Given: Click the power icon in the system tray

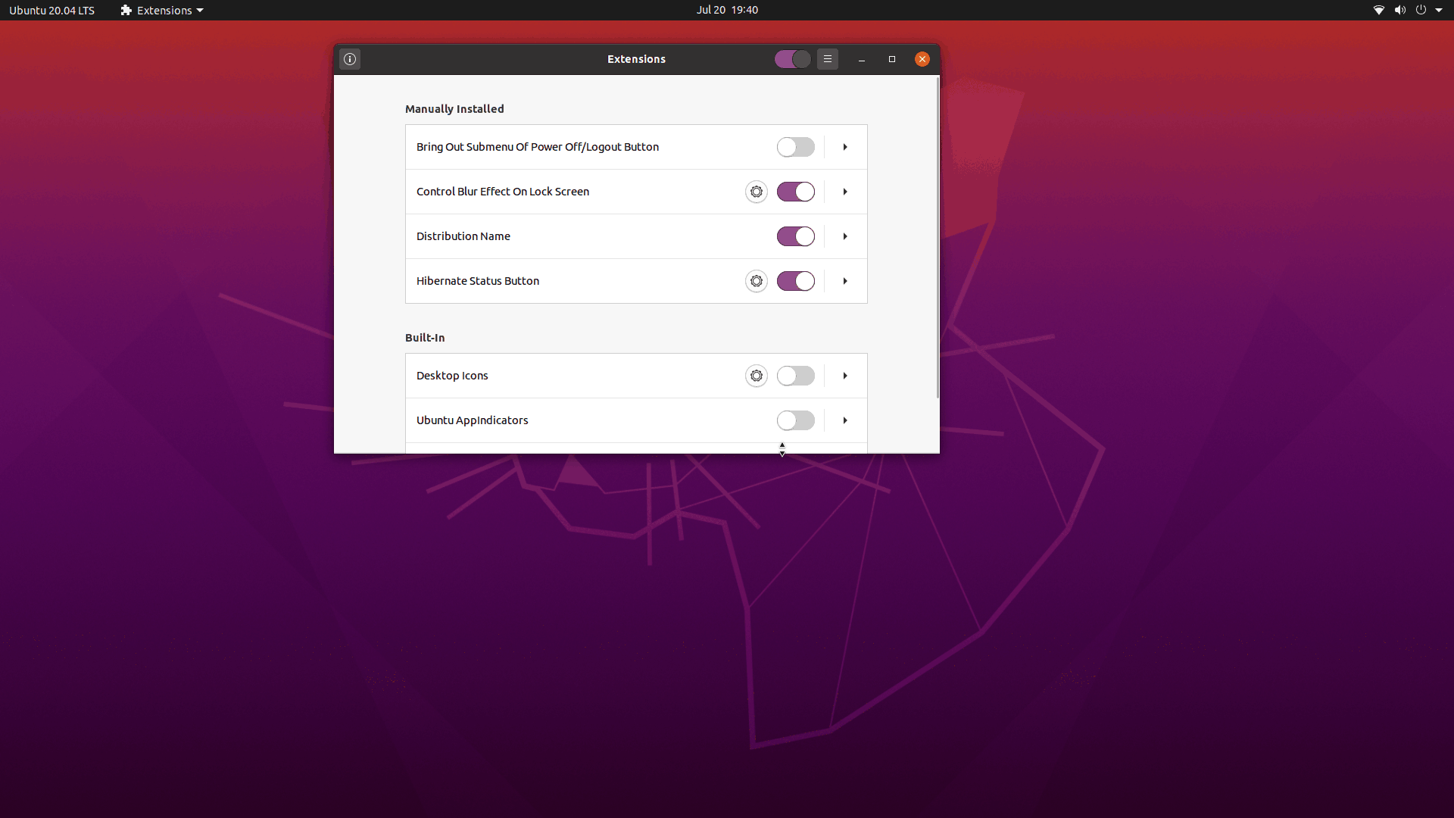Looking at the screenshot, I should [1422, 10].
